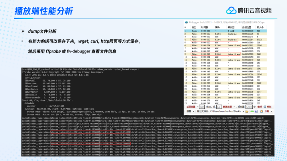Image resolution: width=287 pixels, height=161 pixels.
Task: Click the slide title 播放端性能分析
Action: point(44,11)
